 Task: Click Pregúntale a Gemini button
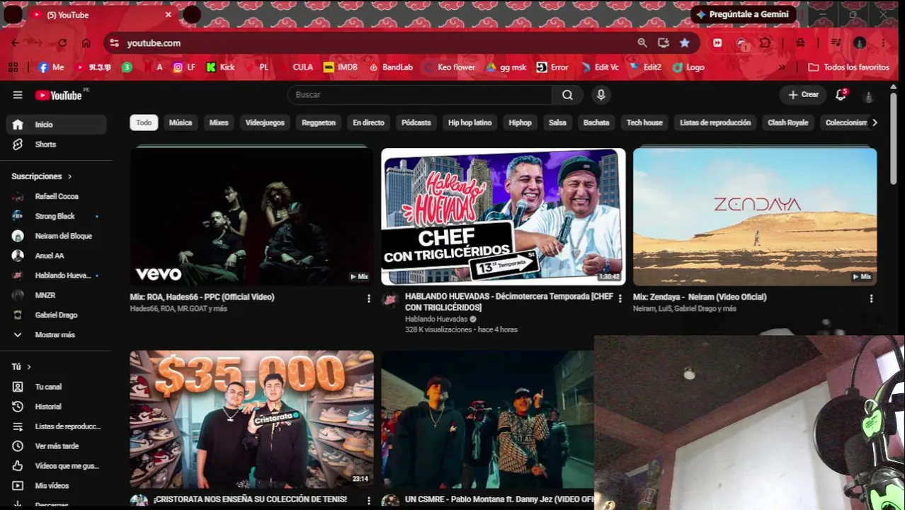coord(744,14)
